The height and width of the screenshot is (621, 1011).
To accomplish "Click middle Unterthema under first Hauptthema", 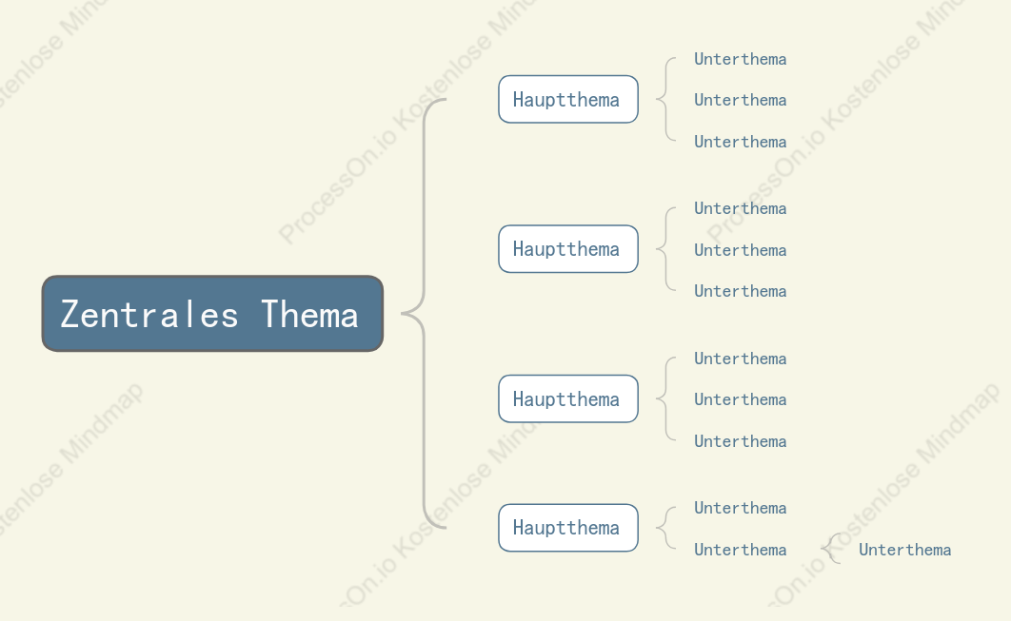I will click(x=741, y=101).
